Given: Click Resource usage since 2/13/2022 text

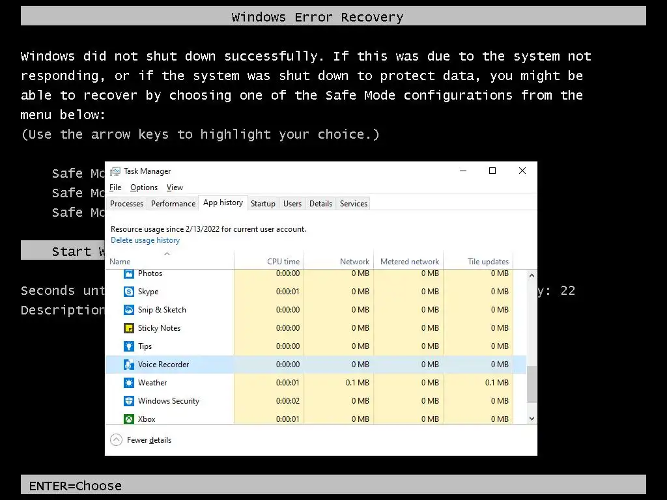Looking at the screenshot, I should 208,229.
